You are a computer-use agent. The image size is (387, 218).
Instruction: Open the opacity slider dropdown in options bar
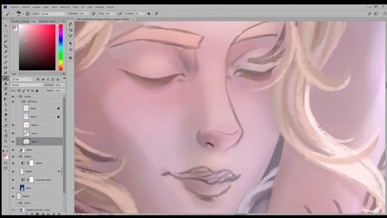tap(88, 13)
